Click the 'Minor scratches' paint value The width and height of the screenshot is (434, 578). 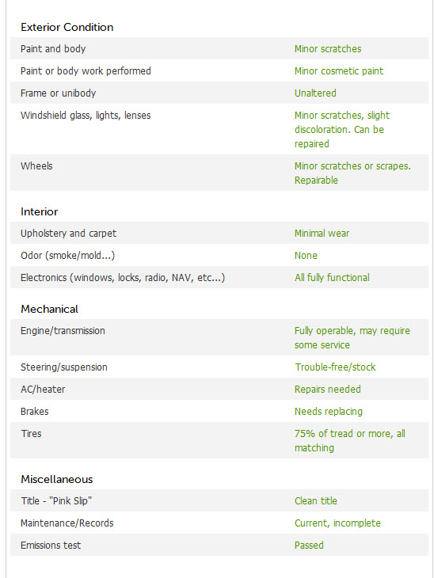pyautogui.click(x=327, y=48)
